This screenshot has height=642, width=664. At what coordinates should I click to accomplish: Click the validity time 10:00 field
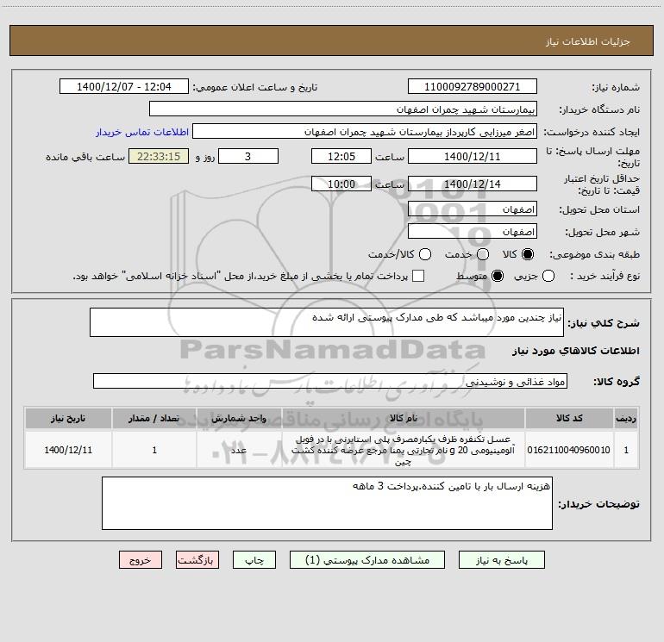pos(341,184)
